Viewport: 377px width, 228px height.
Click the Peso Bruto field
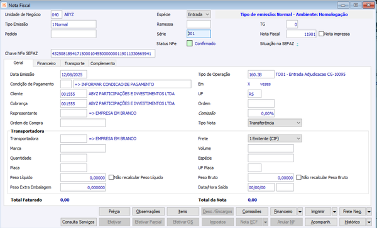271,178
